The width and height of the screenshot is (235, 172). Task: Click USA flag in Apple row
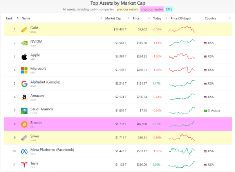[205, 57]
